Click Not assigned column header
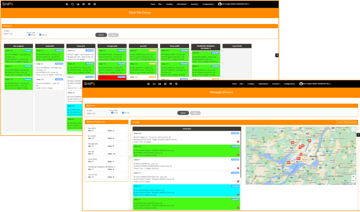360x212 pixels. pos(18,46)
